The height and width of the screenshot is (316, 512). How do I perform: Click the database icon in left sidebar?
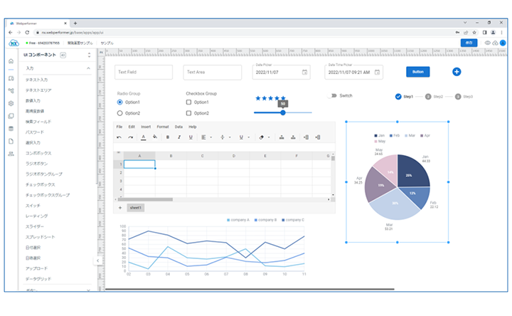click(x=11, y=128)
